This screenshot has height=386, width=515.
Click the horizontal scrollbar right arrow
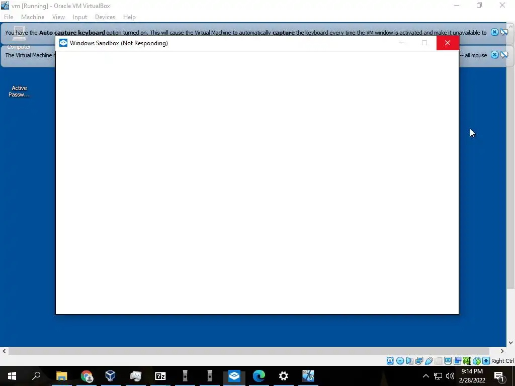[502, 351]
